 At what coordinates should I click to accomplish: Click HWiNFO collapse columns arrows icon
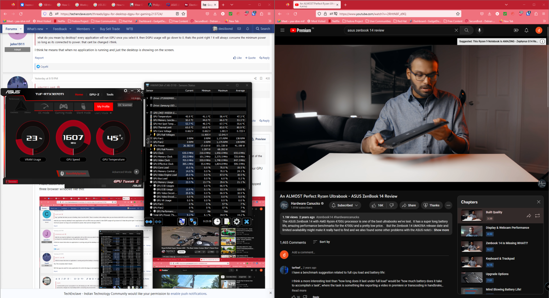[158, 222]
